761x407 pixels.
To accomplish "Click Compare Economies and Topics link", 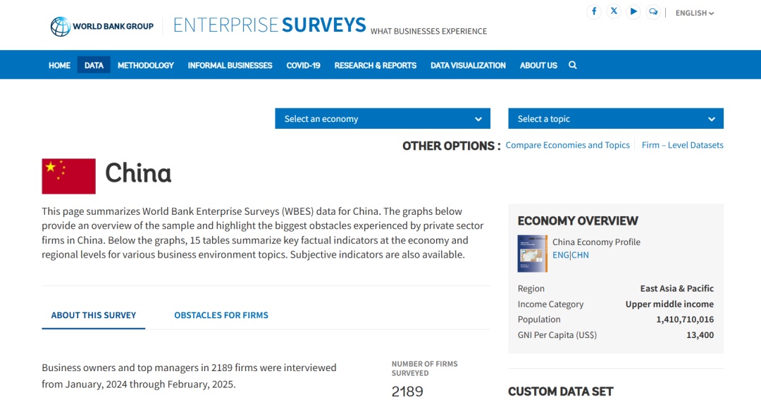I will (x=567, y=145).
